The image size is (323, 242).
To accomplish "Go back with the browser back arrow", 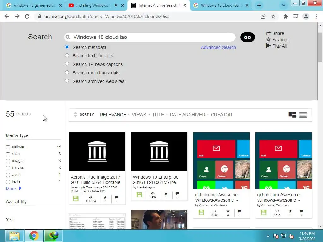I will (x=7, y=16).
